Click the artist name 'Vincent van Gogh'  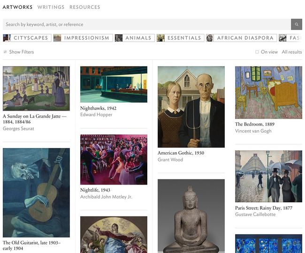coord(253,131)
